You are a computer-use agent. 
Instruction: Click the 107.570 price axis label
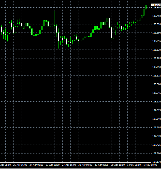coord(156,136)
